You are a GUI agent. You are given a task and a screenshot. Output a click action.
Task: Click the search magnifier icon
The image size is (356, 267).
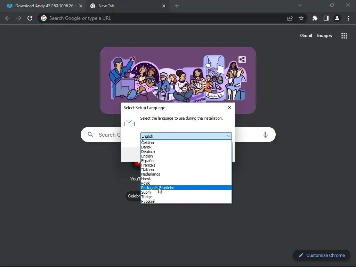click(x=90, y=135)
